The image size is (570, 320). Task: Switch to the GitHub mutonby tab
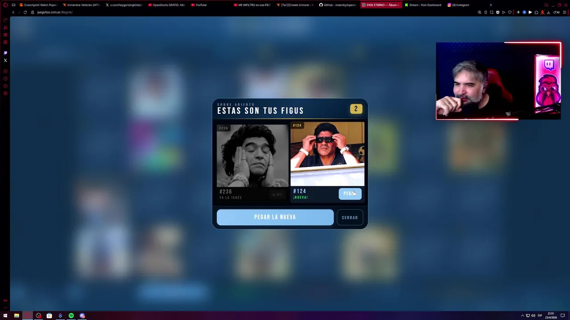point(338,5)
